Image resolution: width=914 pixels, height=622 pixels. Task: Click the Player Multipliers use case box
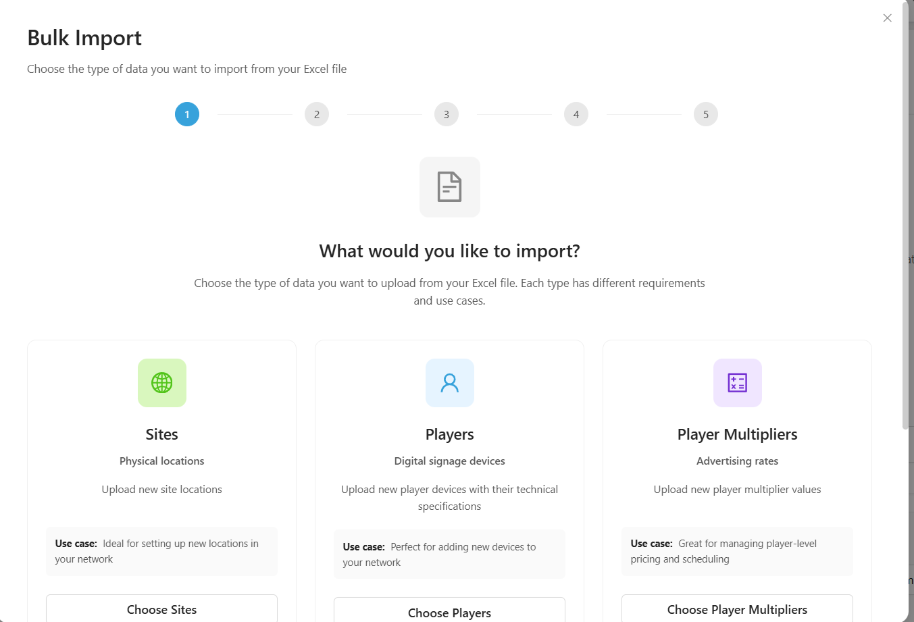[738, 551]
